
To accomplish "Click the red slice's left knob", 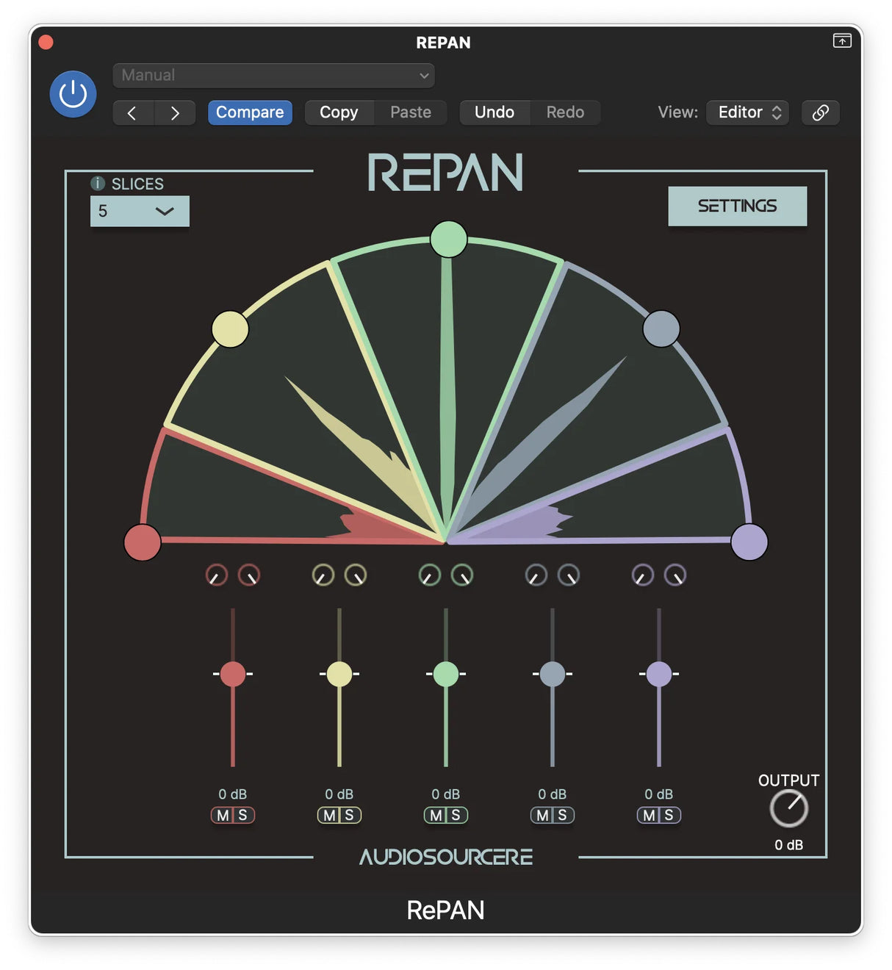I will tap(217, 575).
